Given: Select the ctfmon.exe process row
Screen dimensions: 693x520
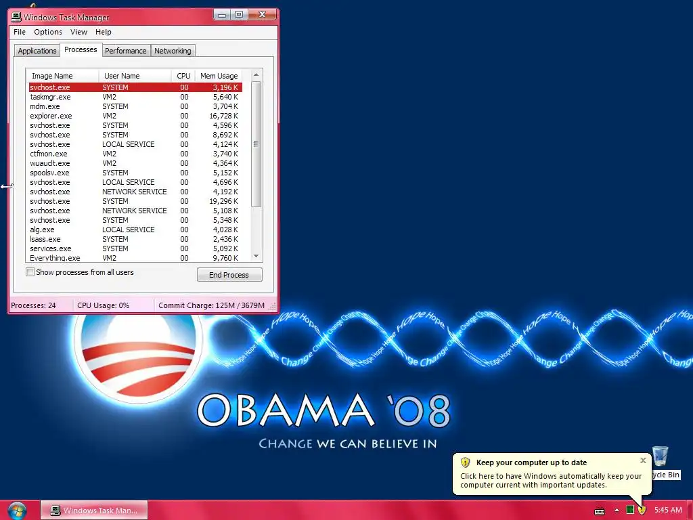Looking at the screenshot, I should point(135,154).
